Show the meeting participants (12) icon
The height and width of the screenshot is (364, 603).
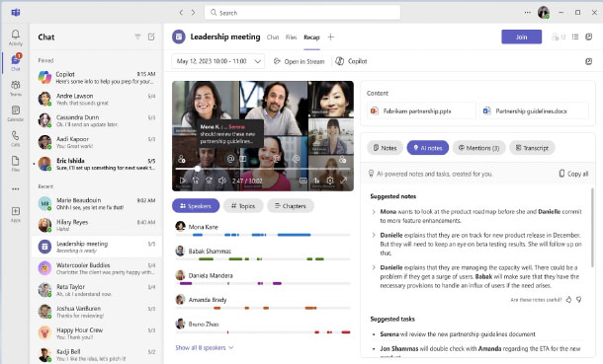[x=559, y=36]
